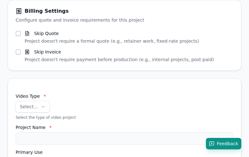
Task: Click 'Select the type of video project' helper text
Action: [46, 117]
